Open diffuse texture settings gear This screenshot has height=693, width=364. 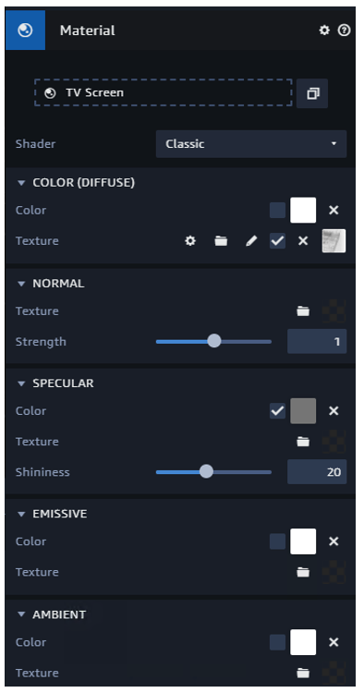click(190, 241)
